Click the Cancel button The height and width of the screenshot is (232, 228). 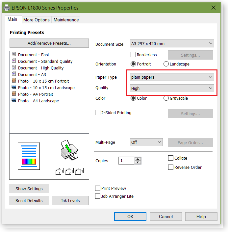(166, 217)
